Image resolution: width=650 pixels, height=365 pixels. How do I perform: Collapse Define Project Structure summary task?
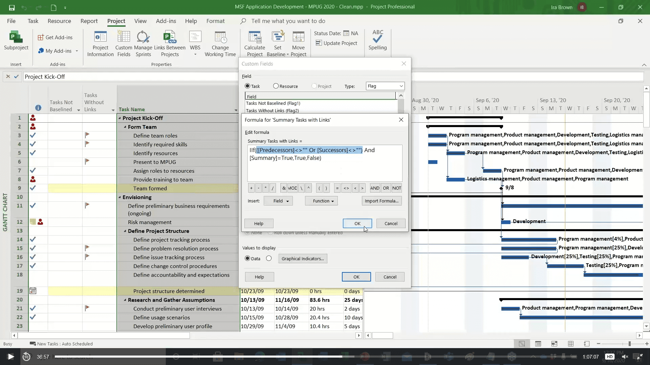click(x=125, y=231)
